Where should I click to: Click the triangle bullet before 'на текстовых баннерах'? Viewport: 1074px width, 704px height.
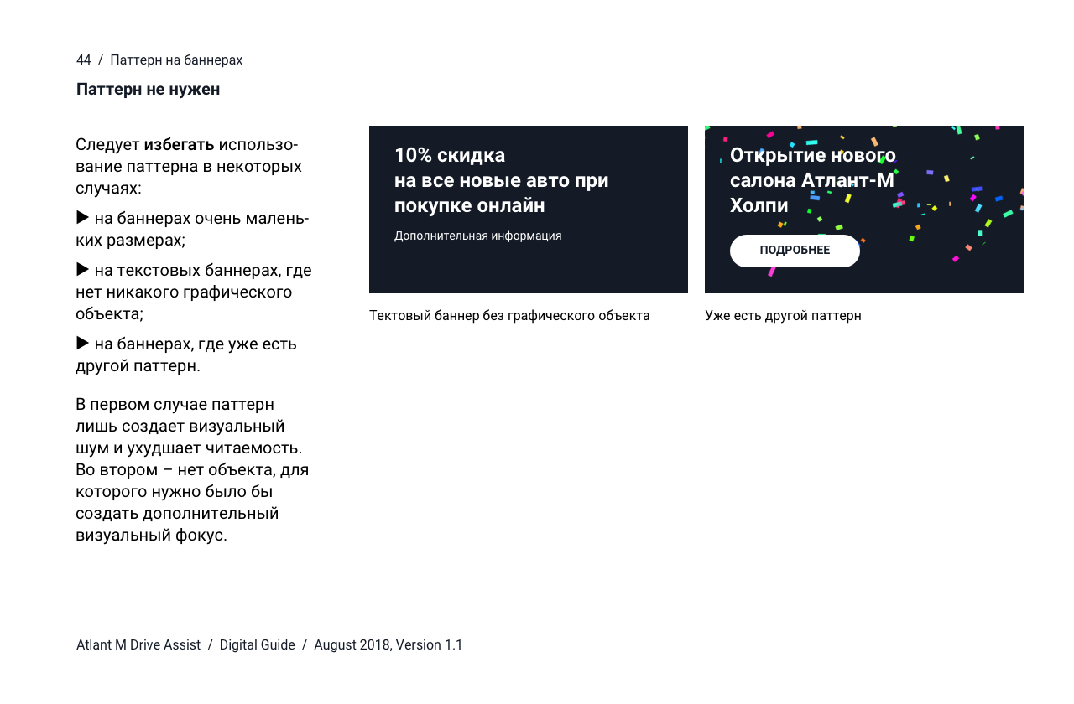(82, 270)
